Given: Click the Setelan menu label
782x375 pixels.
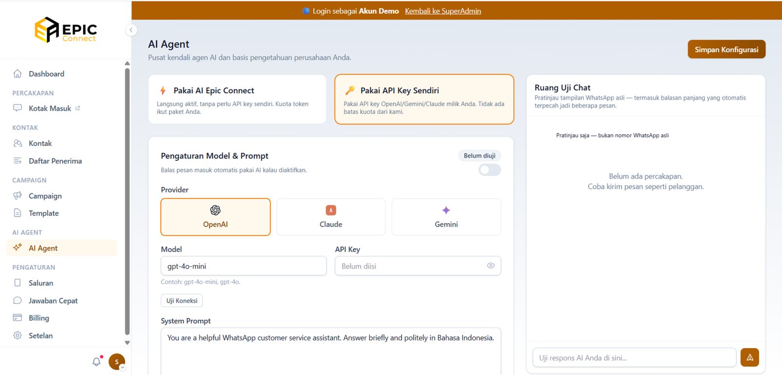Looking at the screenshot, I should point(41,335).
